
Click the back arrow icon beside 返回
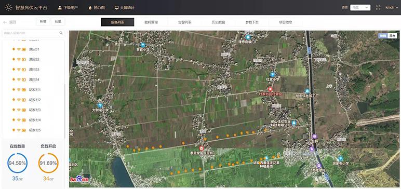[5, 22]
